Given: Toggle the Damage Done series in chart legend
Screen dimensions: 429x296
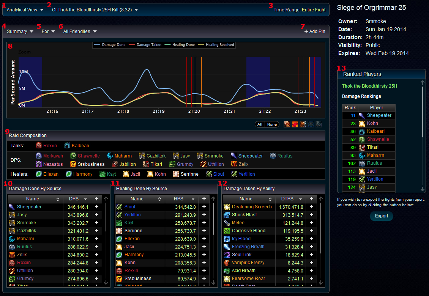Looking at the screenshot, I should [x=110, y=45].
